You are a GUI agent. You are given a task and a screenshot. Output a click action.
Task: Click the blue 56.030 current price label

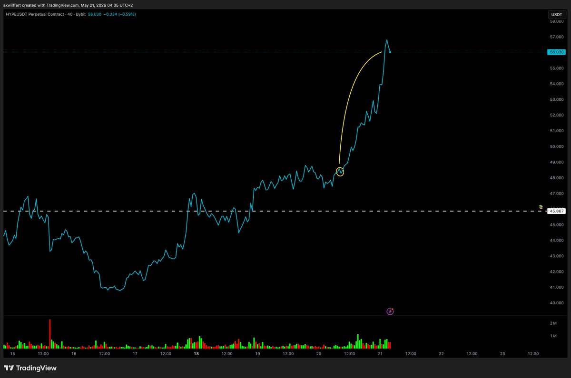556,52
